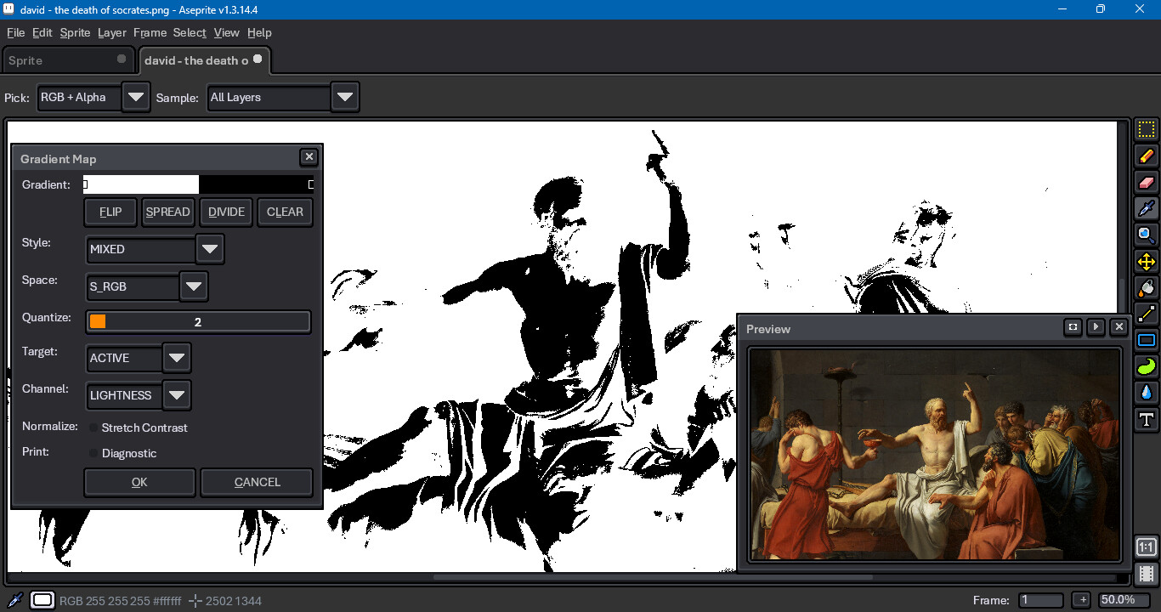
Task: Close the david - the death tab dot
Action: click(x=258, y=59)
